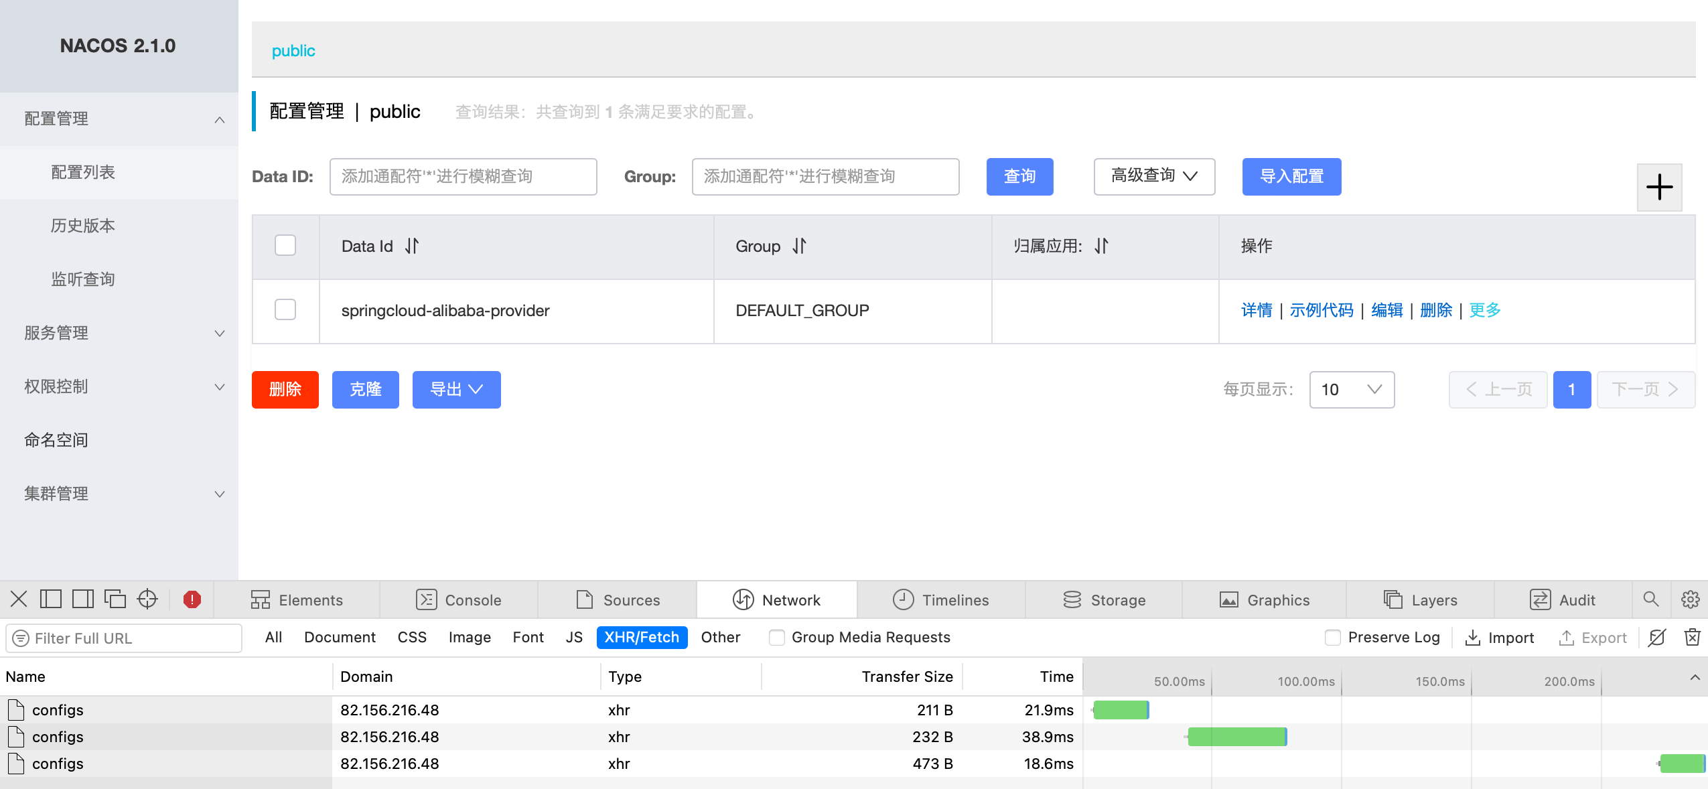Open the Layers tab
This screenshot has width=1708, height=789.
pyautogui.click(x=1420, y=599)
